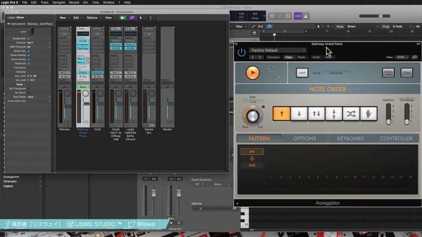Toggle the metronome icon in control bar

(306, 16)
